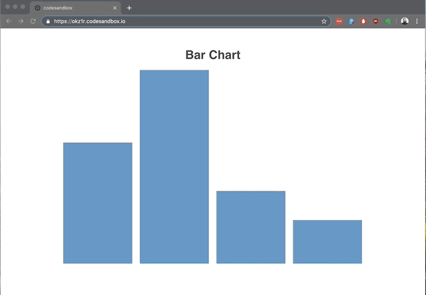
Task: Open the Chrome three-dot menu
Action: tap(417, 21)
